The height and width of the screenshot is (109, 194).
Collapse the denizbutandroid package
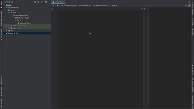point(11,15)
